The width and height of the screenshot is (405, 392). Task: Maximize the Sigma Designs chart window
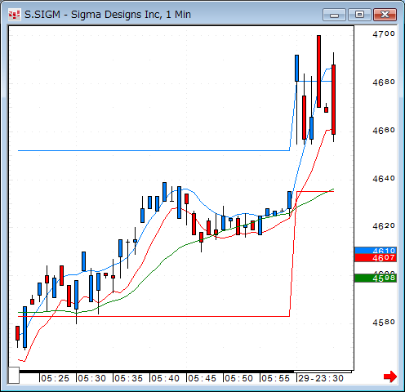click(359, 15)
